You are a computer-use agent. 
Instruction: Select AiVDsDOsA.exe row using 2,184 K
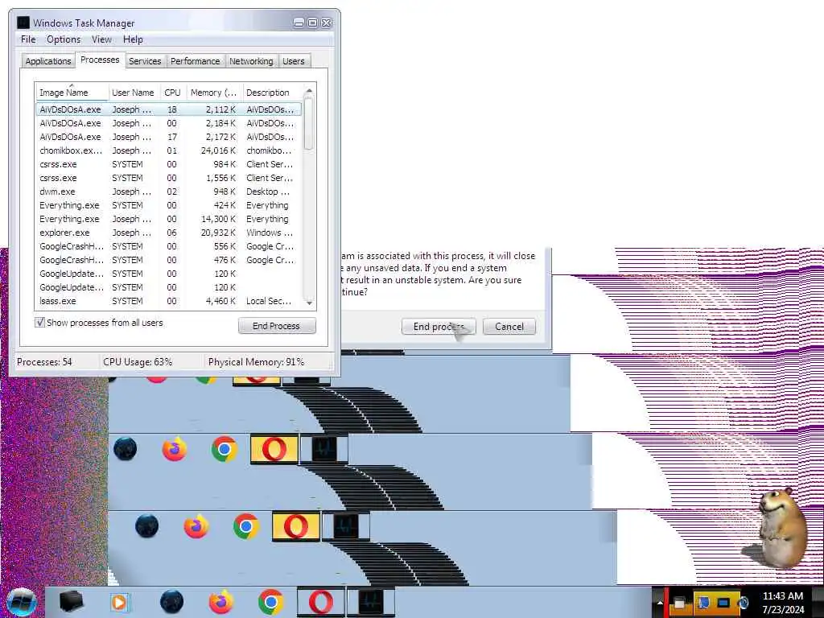(x=169, y=123)
